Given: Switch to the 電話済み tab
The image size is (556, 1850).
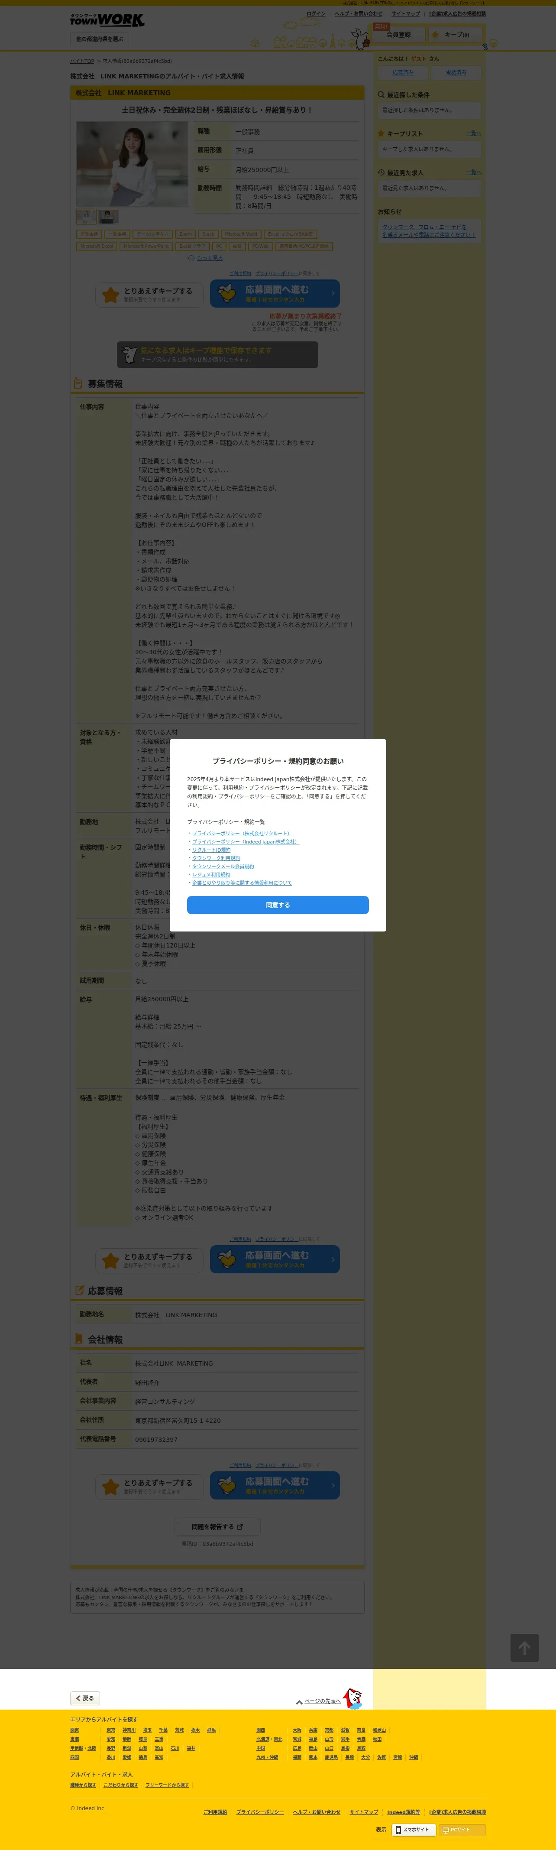Looking at the screenshot, I should pyautogui.click(x=456, y=72).
